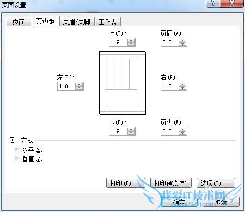Select the 页边距 tab
Viewport: 245px width, 212px height.
[x=45, y=21]
